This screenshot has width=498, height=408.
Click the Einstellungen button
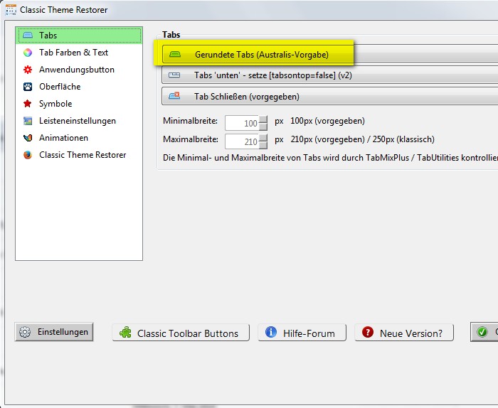[54, 332]
